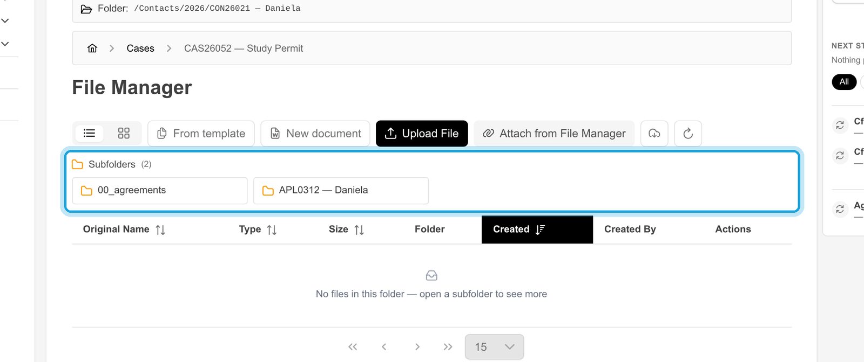The width and height of the screenshot is (864, 362).
Task: Go to last page of files
Action: pyautogui.click(x=448, y=347)
